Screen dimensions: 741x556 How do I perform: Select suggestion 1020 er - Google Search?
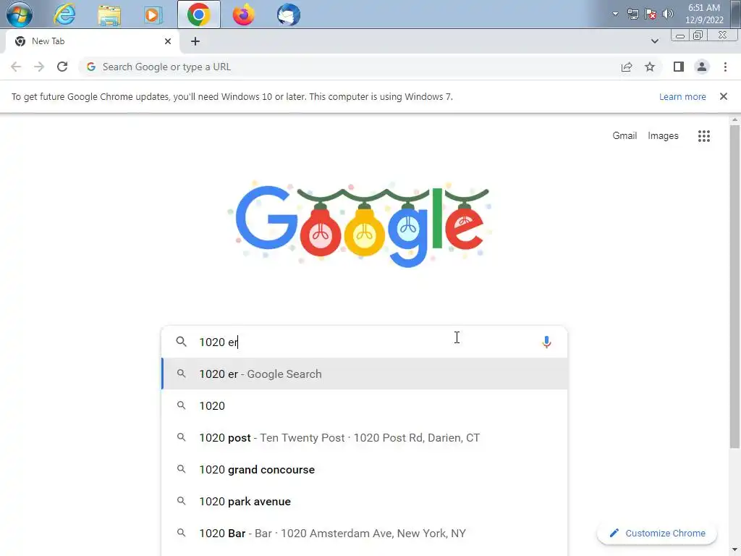[x=365, y=374]
